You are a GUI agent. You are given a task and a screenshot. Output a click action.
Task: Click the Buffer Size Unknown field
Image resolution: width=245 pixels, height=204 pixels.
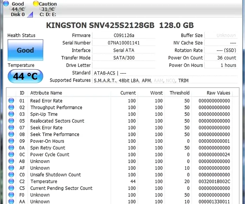(x=221, y=35)
